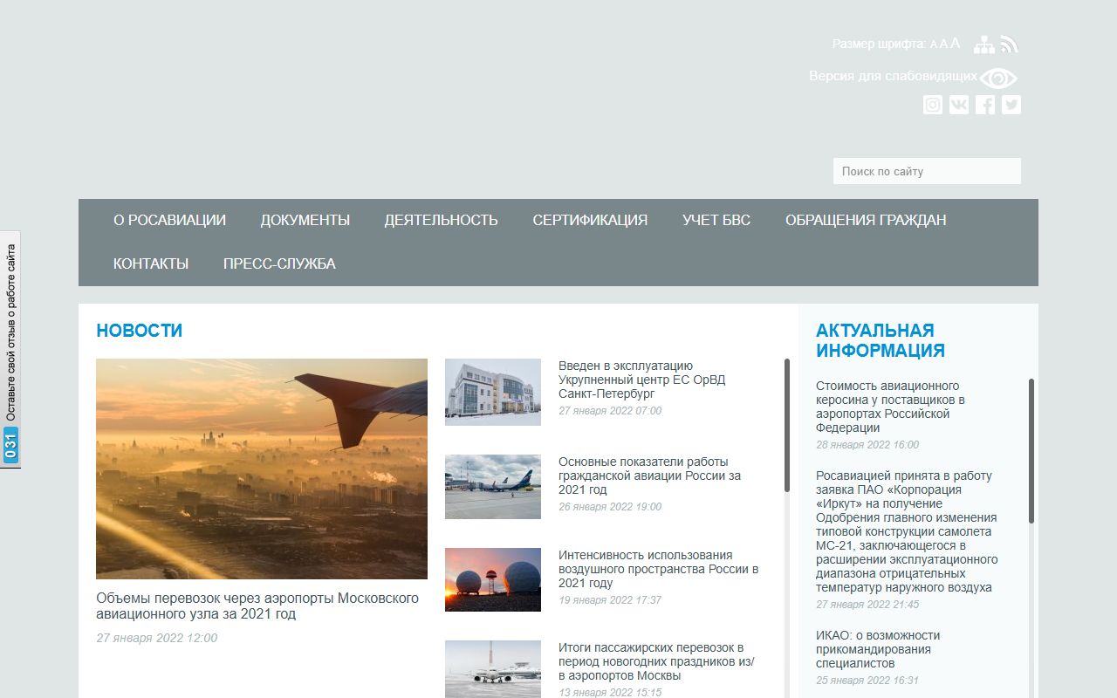Click the snowy airplane thumbnail for the New Year holidays article
The width and height of the screenshot is (1117, 698).
(x=493, y=669)
